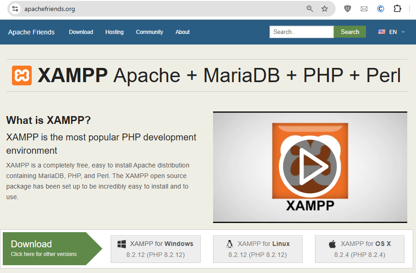Image resolution: width=416 pixels, height=273 pixels.
Task: Click the About menu item
Action: coord(182,32)
